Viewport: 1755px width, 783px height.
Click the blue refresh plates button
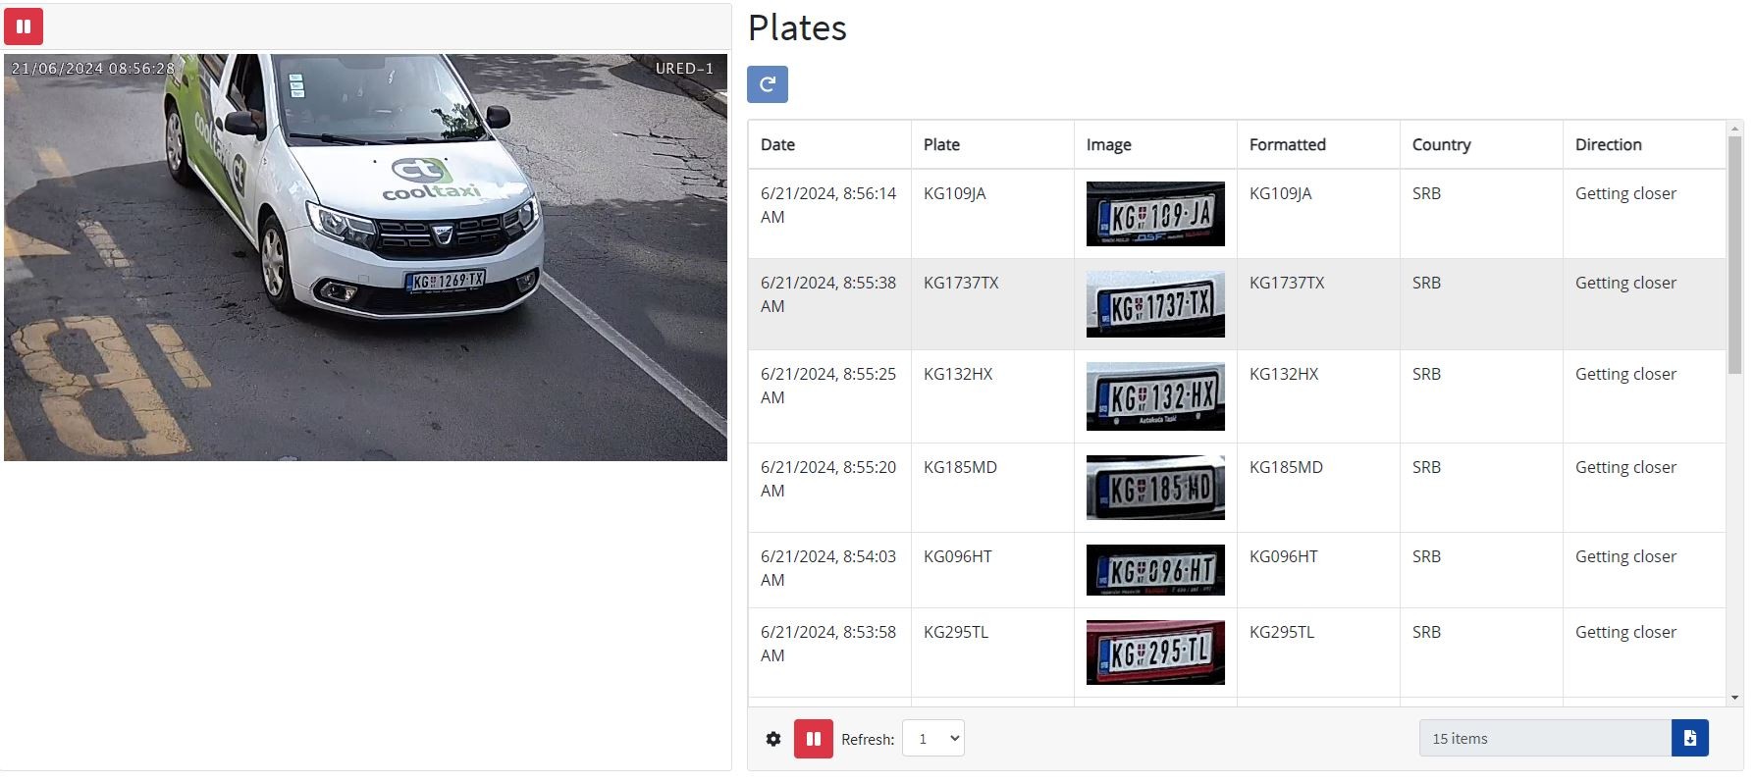(768, 84)
